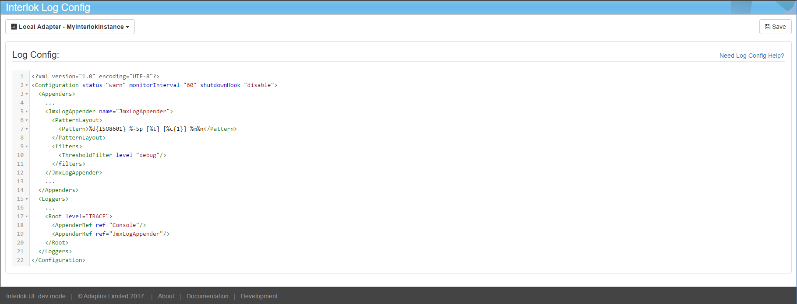Collapse the filters fold arrow on line 9
The image size is (797, 304).
click(x=27, y=147)
